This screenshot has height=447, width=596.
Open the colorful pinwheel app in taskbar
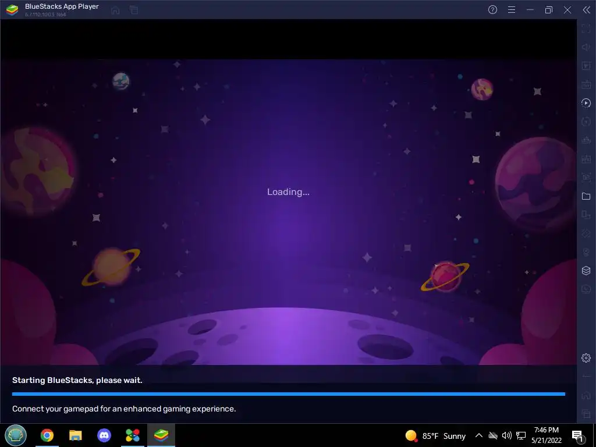[133, 435]
